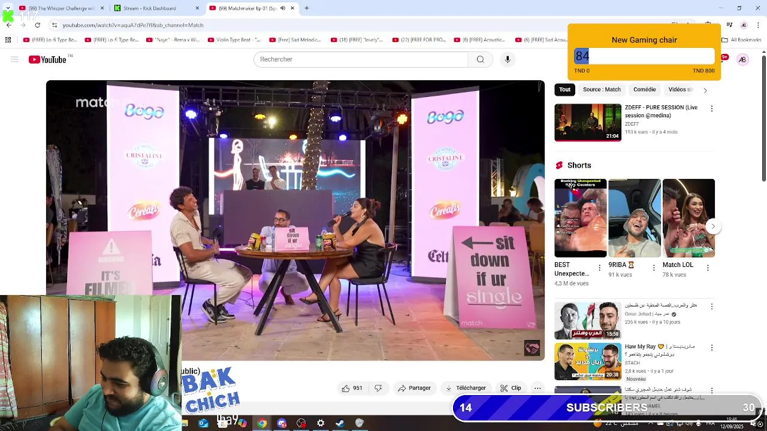The image size is (767, 431).
Task: Mute the Matchmaker tab via speaker icon
Action: 283,8
